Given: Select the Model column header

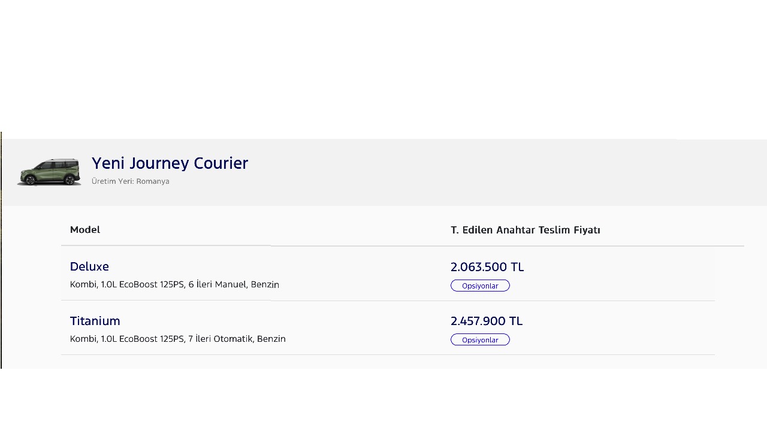Looking at the screenshot, I should point(85,229).
